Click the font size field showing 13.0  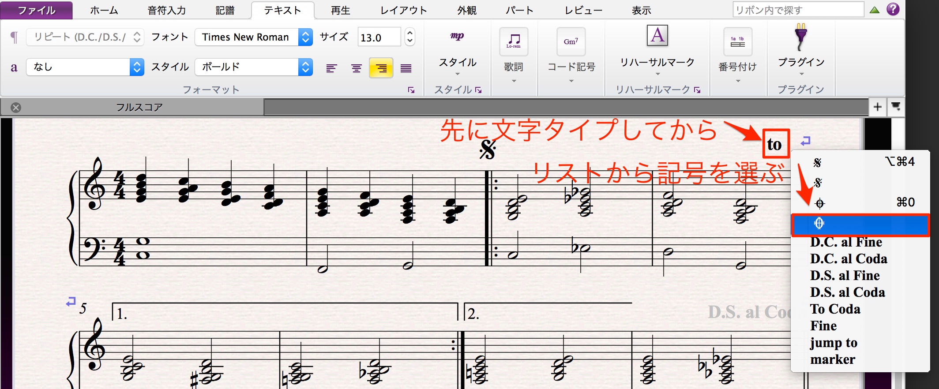click(379, 37)
